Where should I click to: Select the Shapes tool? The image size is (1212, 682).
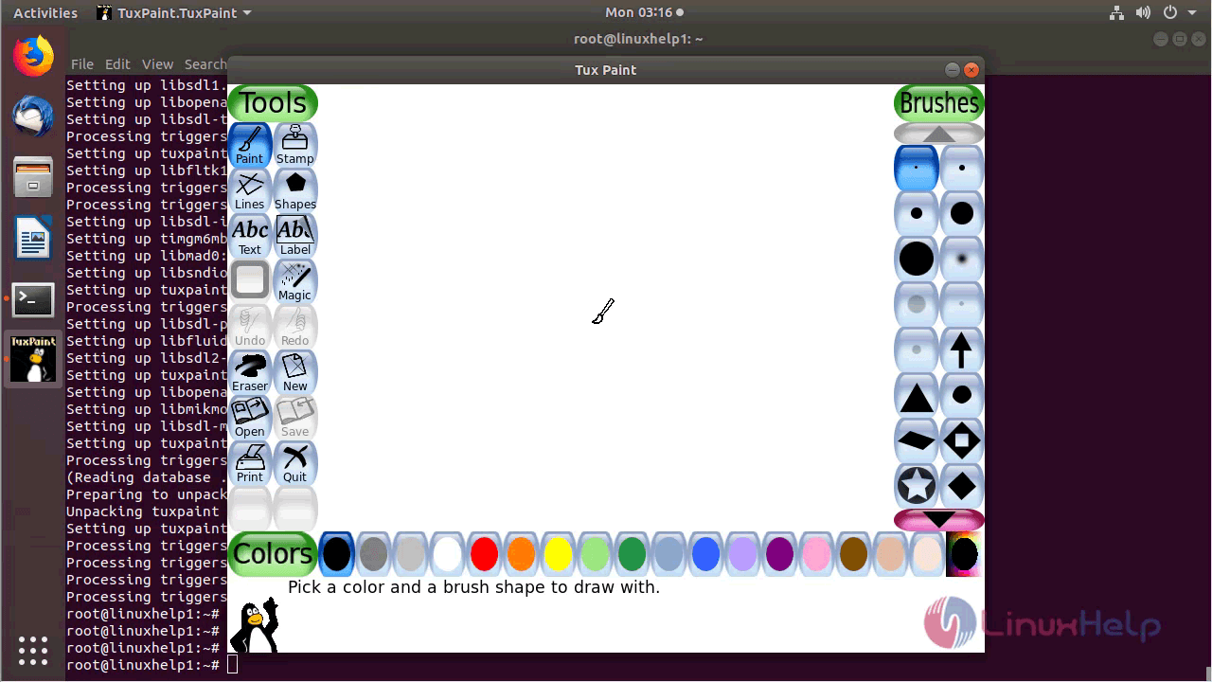(x=294, y=189)
